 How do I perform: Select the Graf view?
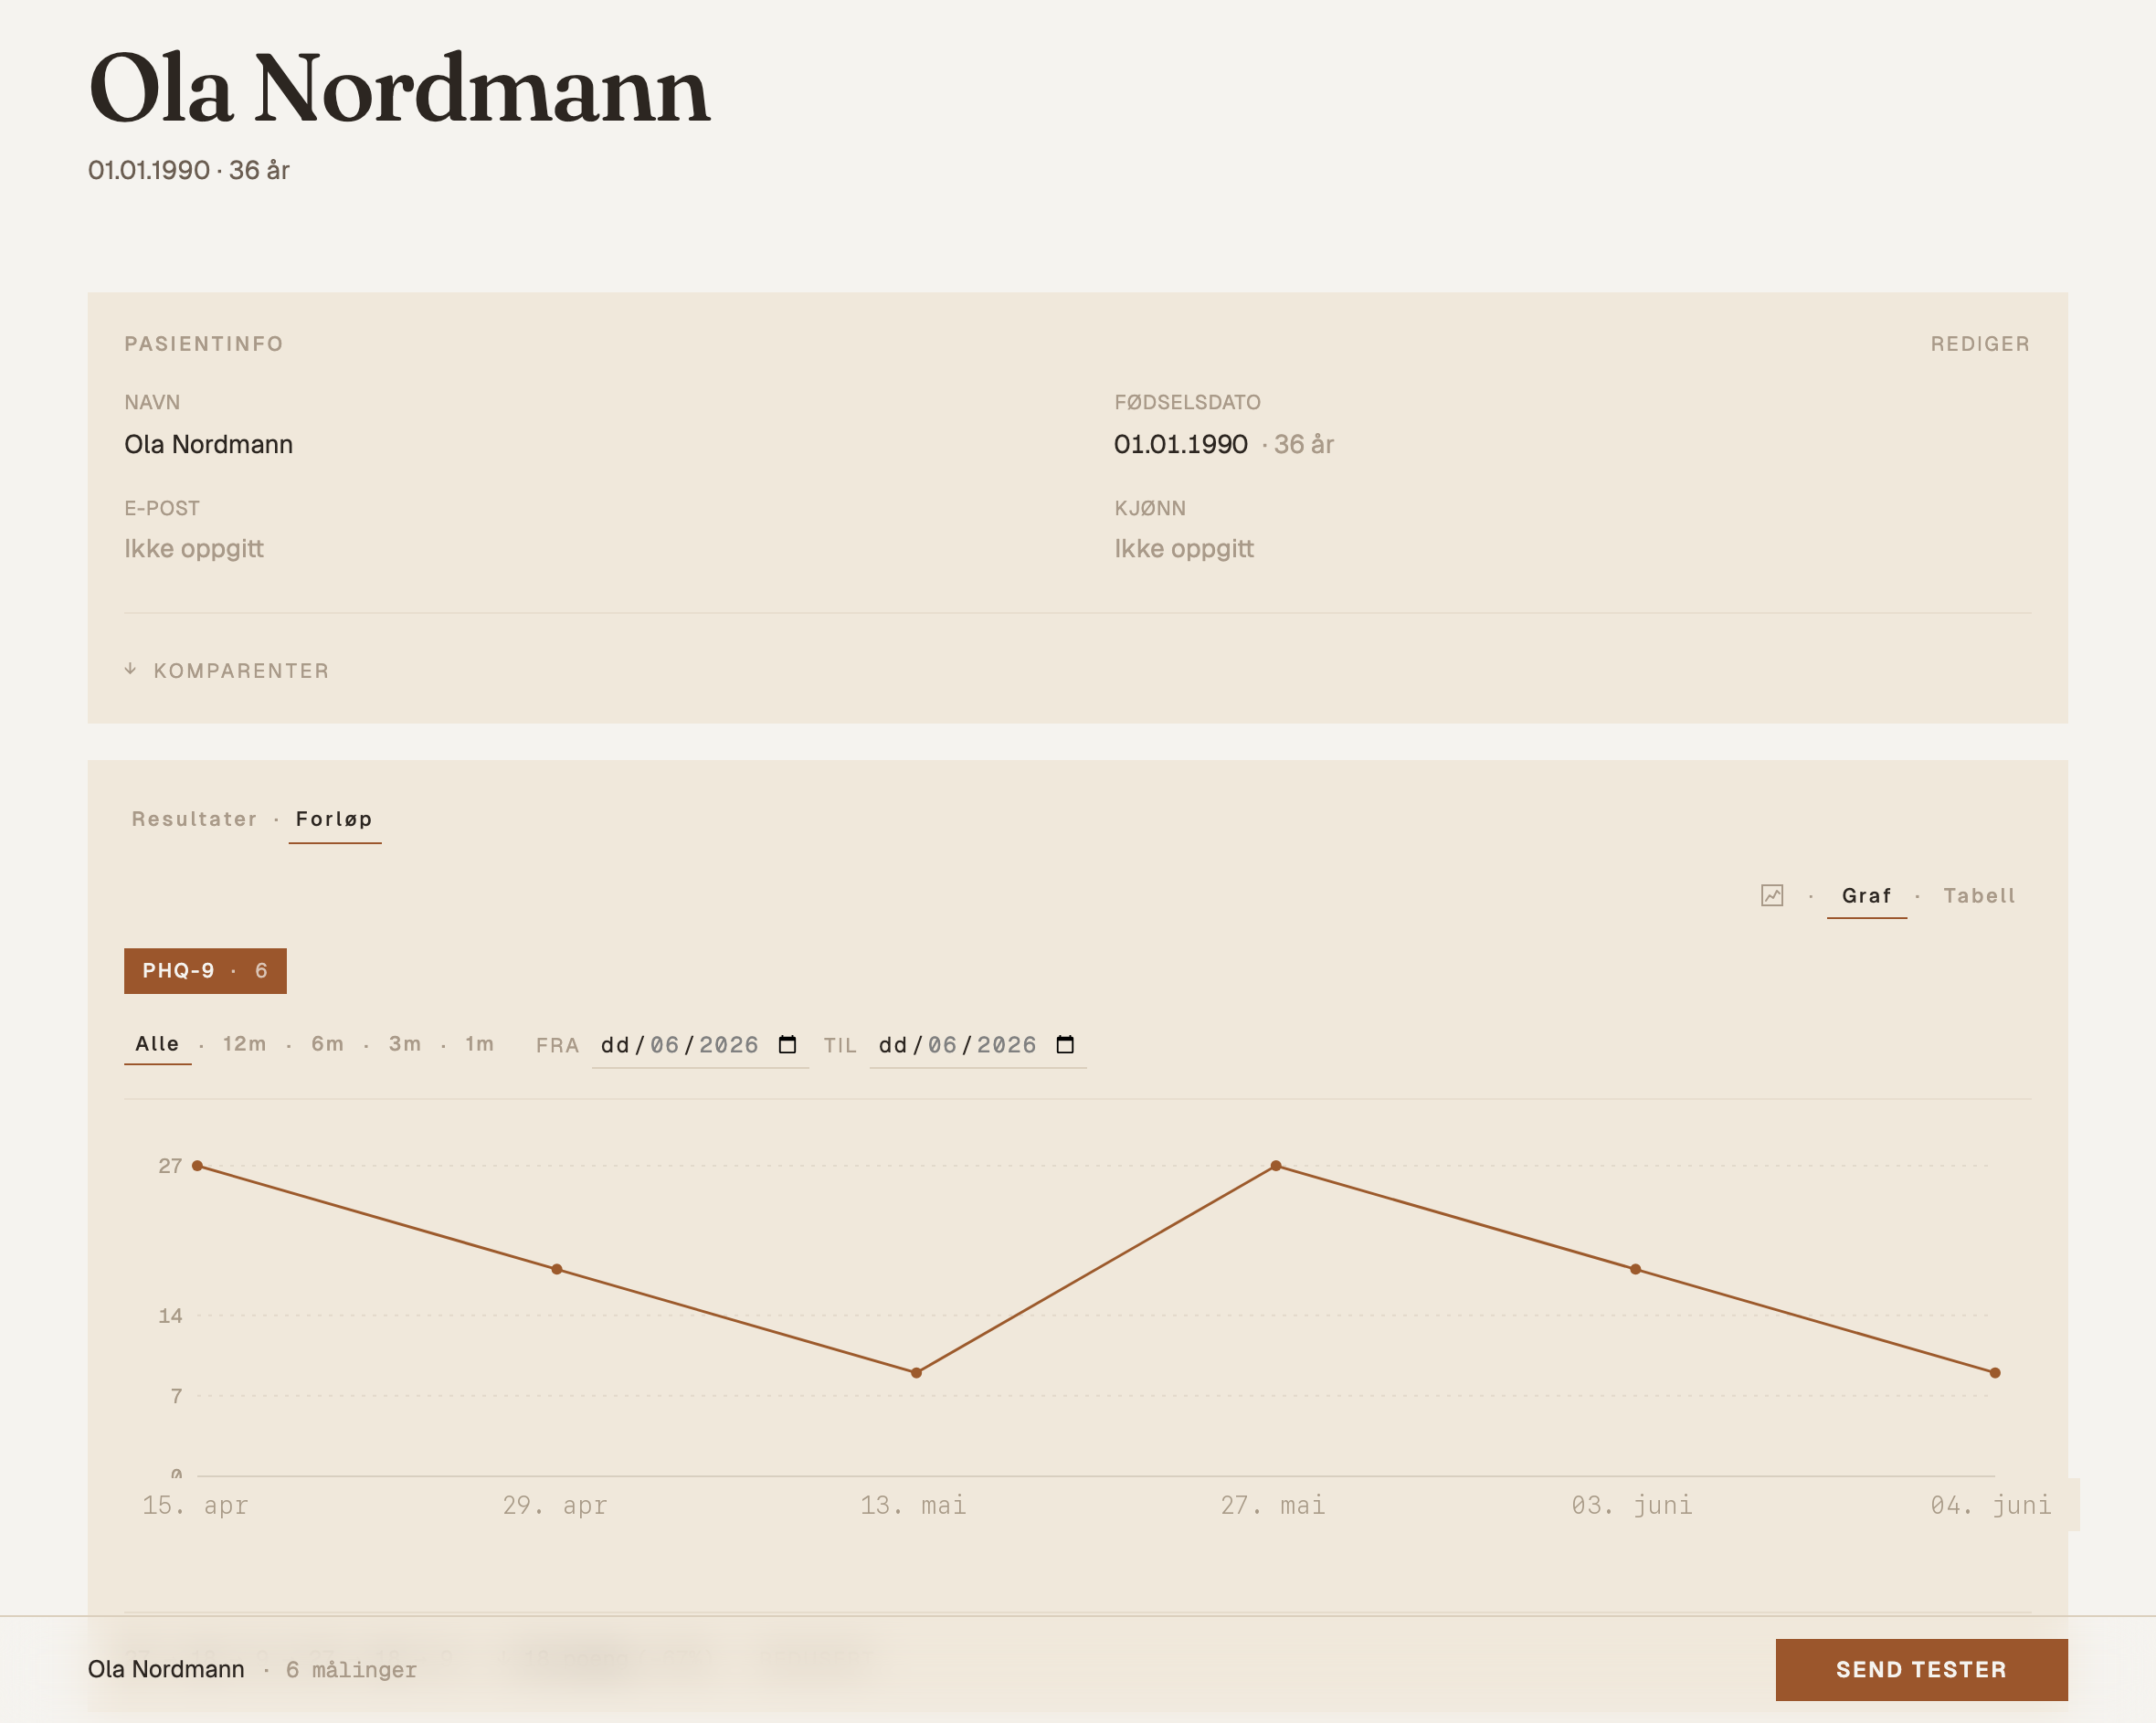pos(1866,895)
